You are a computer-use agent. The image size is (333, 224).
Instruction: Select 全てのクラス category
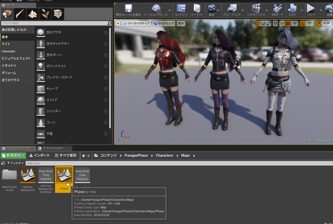(x=11, y=80)
